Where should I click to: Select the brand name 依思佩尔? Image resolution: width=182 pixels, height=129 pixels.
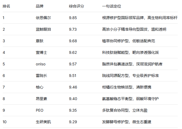click(x=43, y=18)
